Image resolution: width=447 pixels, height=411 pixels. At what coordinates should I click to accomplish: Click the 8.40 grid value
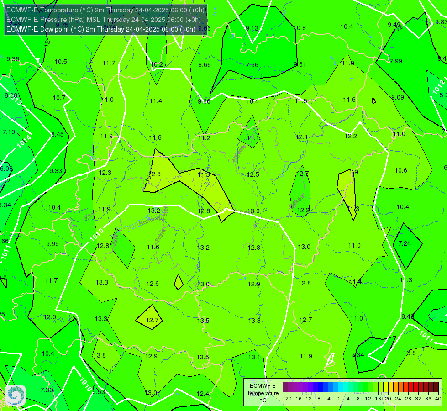407,316
